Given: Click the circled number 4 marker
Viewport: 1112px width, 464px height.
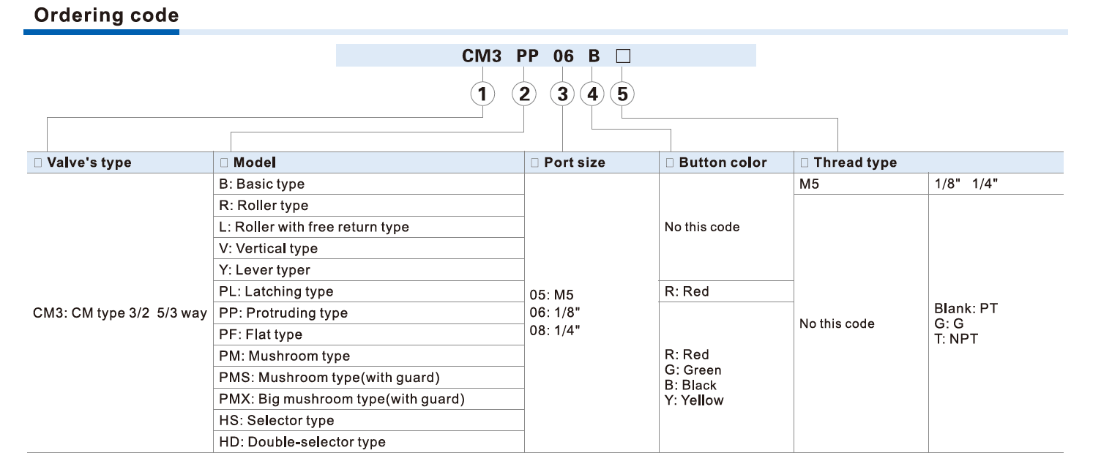Looking at the screenshot, I should [x=592, y=94].
